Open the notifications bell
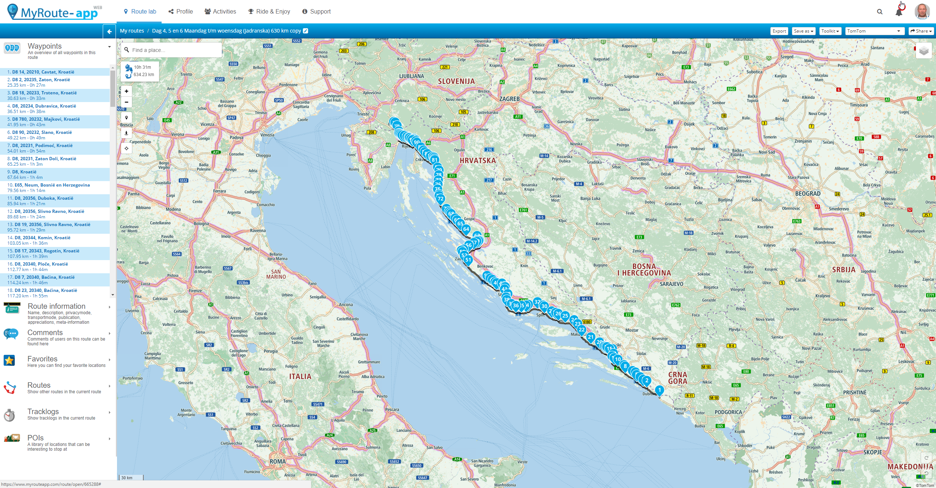Image resolution: width=936 pixels, height=488 pixels. pos(899,12)
